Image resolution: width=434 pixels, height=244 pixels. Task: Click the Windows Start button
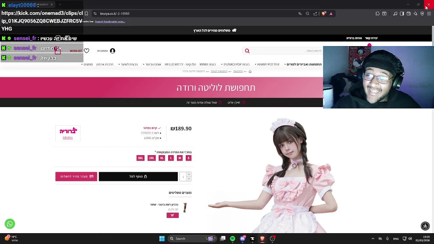point(162,239)
